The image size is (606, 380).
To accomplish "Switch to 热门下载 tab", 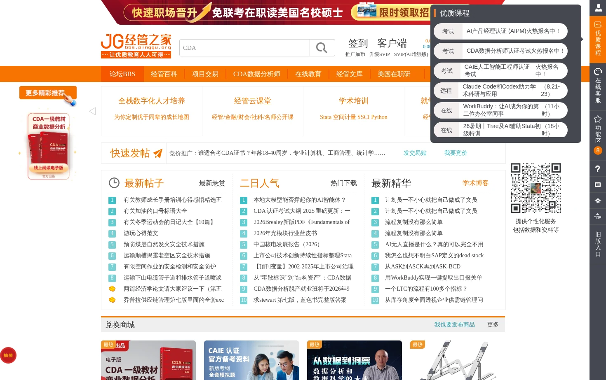I will (344, 183).
